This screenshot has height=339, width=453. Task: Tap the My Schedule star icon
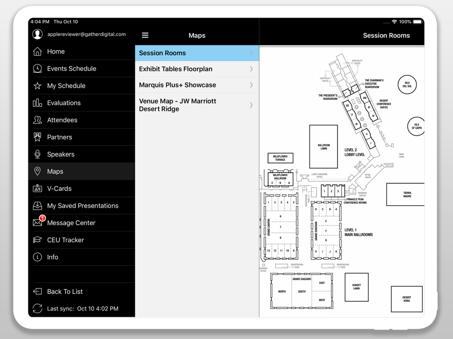point(37,85)
